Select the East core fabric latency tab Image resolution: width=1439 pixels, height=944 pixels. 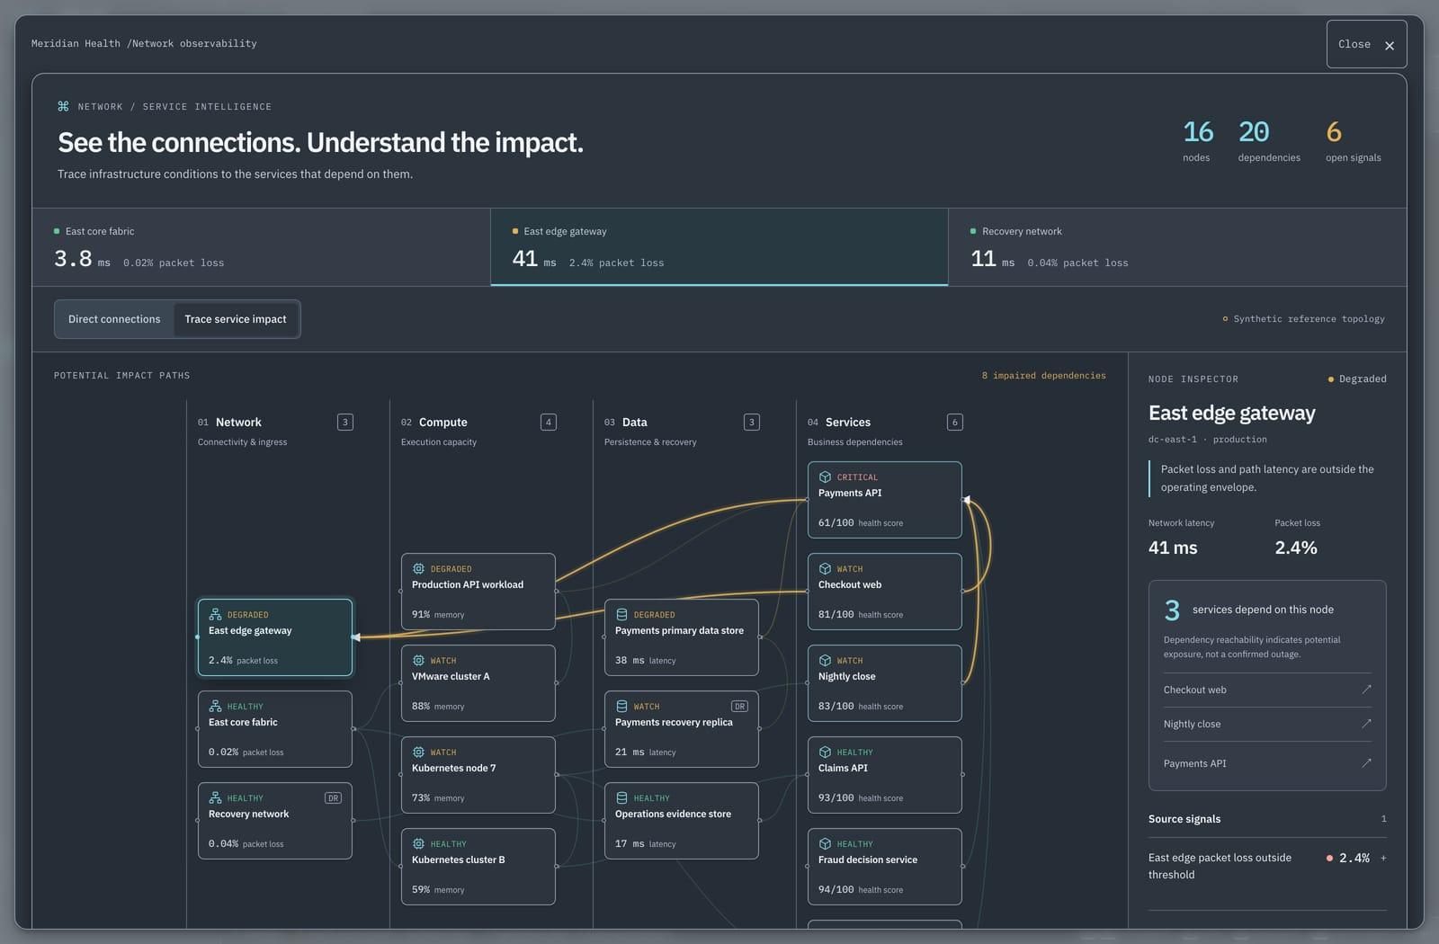pyautogui.click(x=261, y=247)
